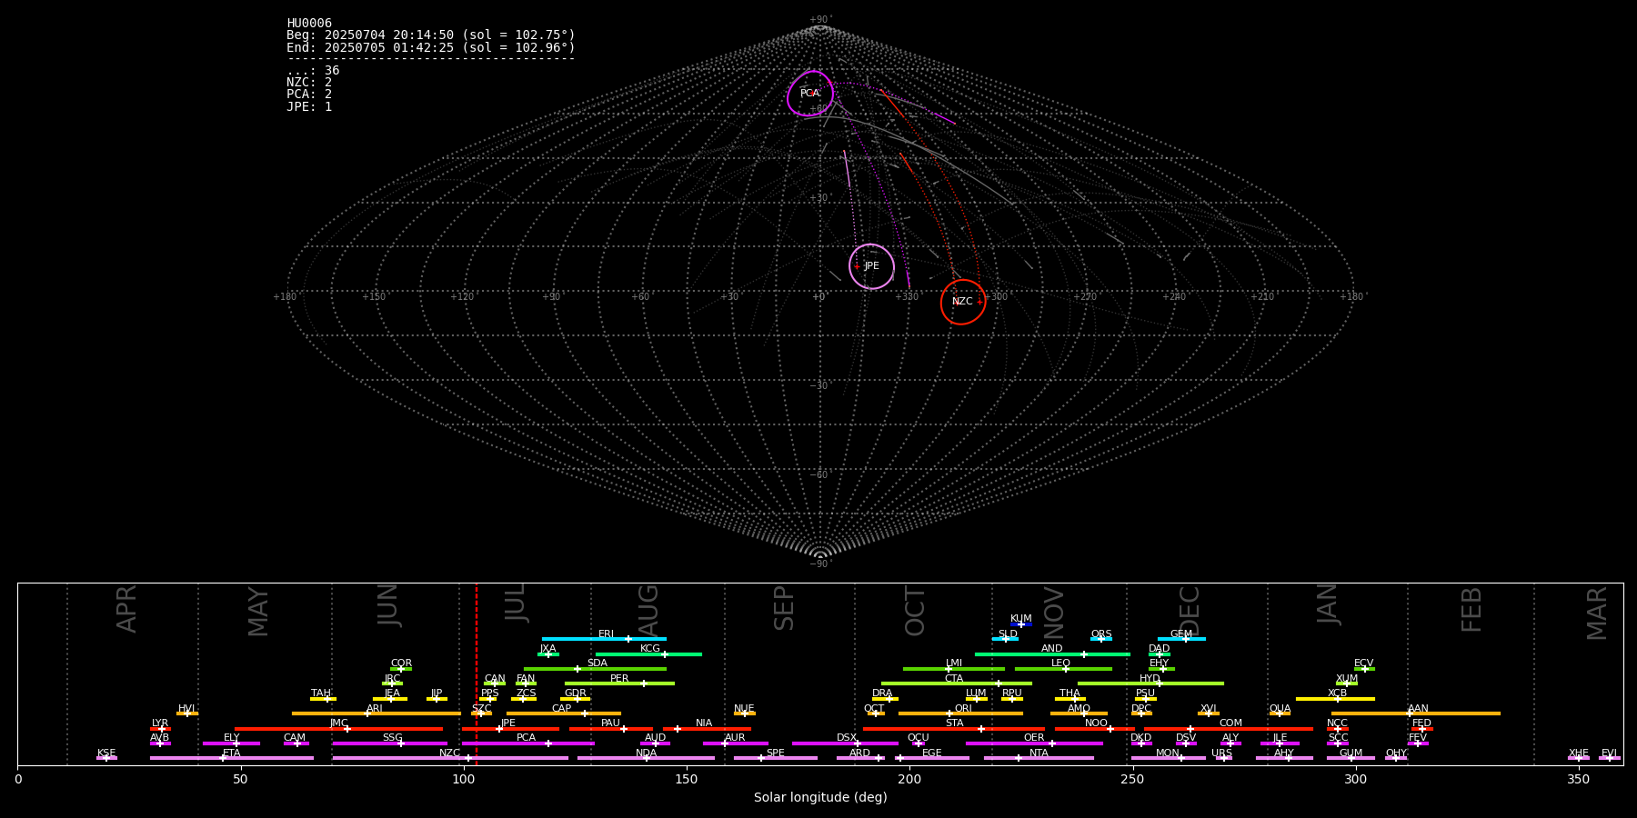Screen dimensions: 1637x818
Task: Click the XCB shower label in timeline
Action: coord(1338,693)
